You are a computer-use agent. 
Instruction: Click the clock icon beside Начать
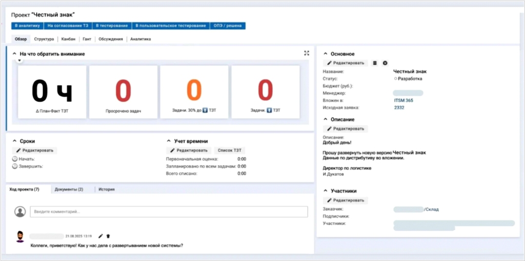(x=14, y=159)
